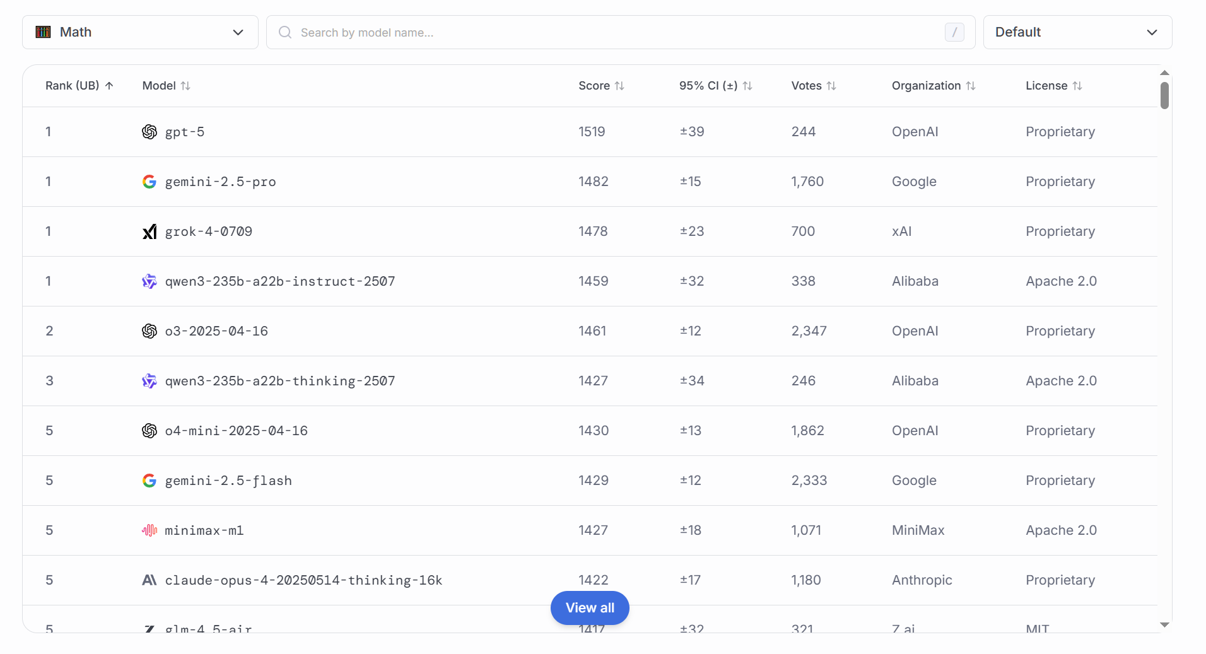Click the gemini-2.5-flash model name
Screen dimensions: 1206x654
coord(228,481)
